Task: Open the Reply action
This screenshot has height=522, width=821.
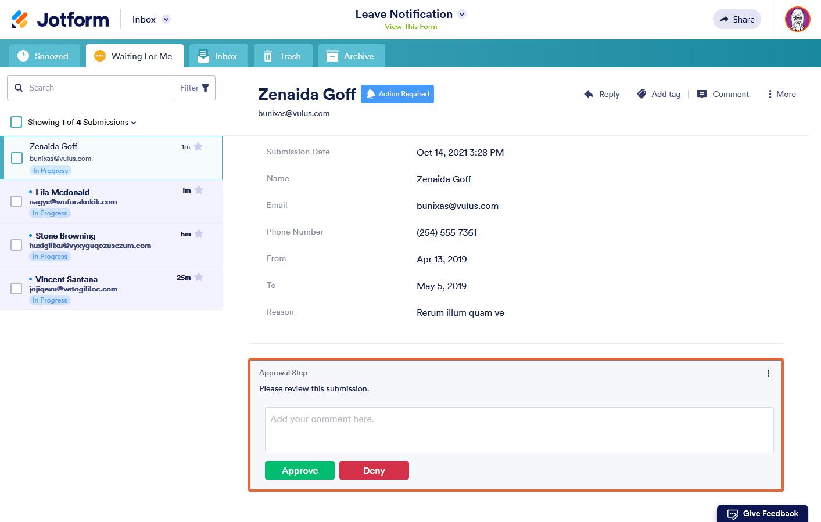Action: [602, 94]
